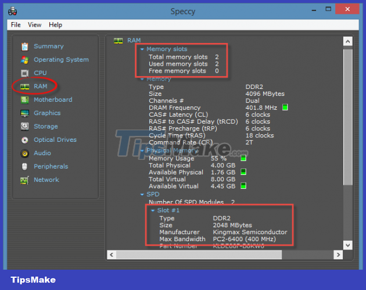The image size is (366, 290).
Task: Click the Network card icon
Action: 25,180
